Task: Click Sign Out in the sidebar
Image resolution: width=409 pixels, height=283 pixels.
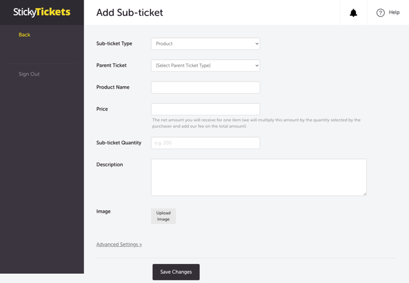Action: [29, 74]
